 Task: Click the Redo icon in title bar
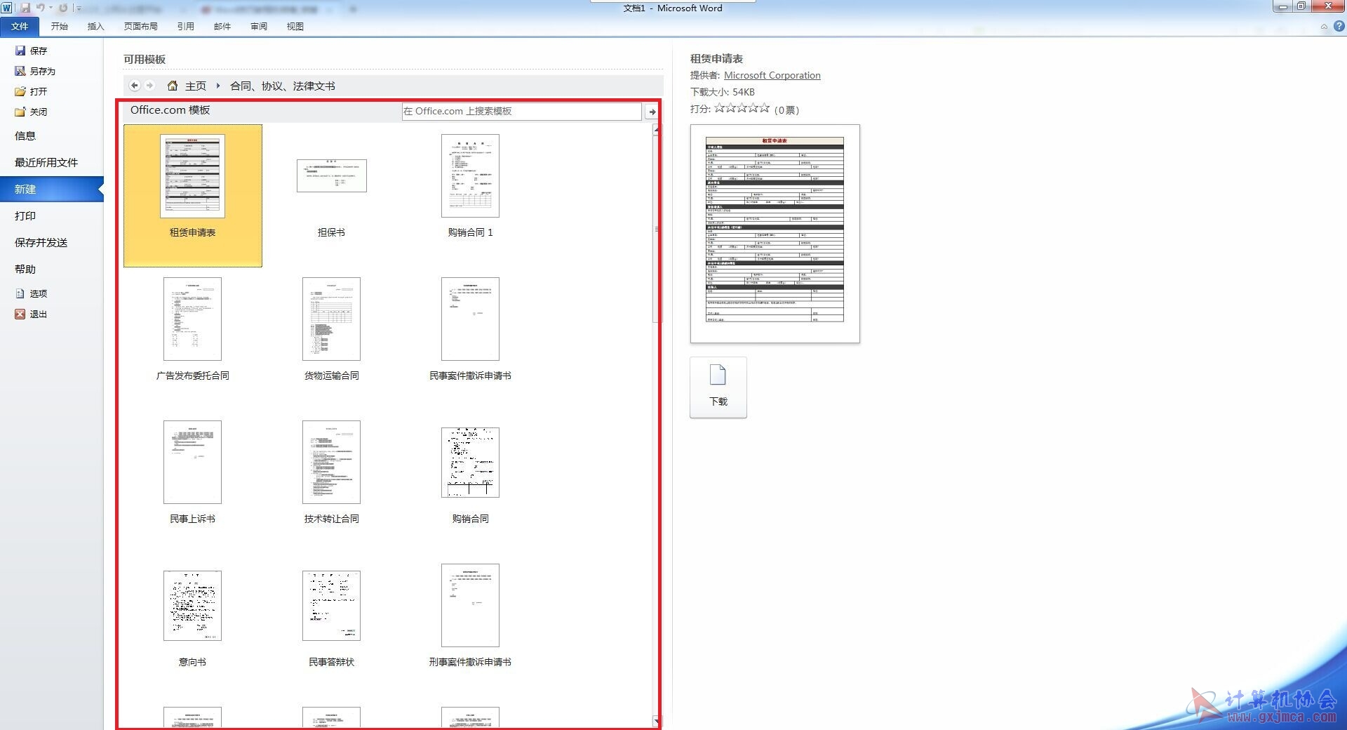[63, 8]
